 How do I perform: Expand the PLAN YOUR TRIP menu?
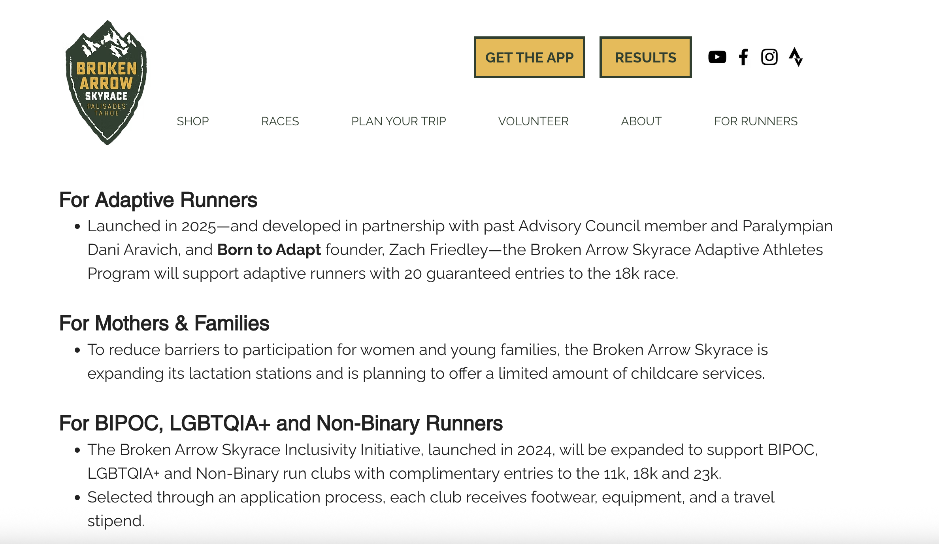tap(398, 121)
